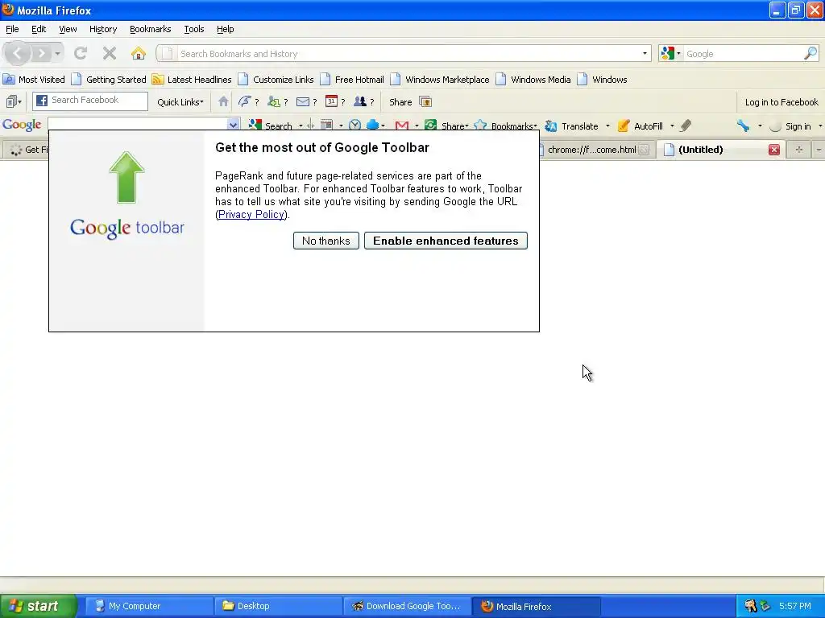Expand the Quick Links dropdown
The width and height of the screenshot is (825, 618).
tap(180, 102)
